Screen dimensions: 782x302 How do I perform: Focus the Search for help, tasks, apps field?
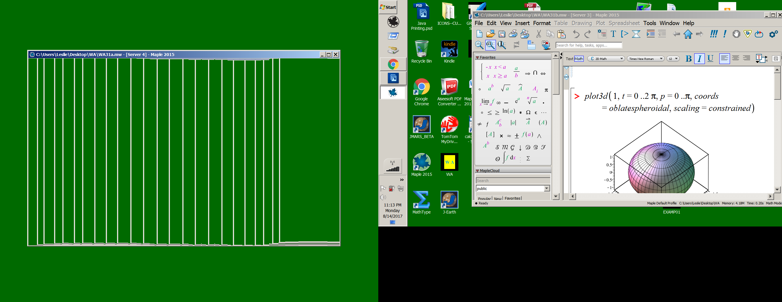pyautogui.click(x=589, y=45)
